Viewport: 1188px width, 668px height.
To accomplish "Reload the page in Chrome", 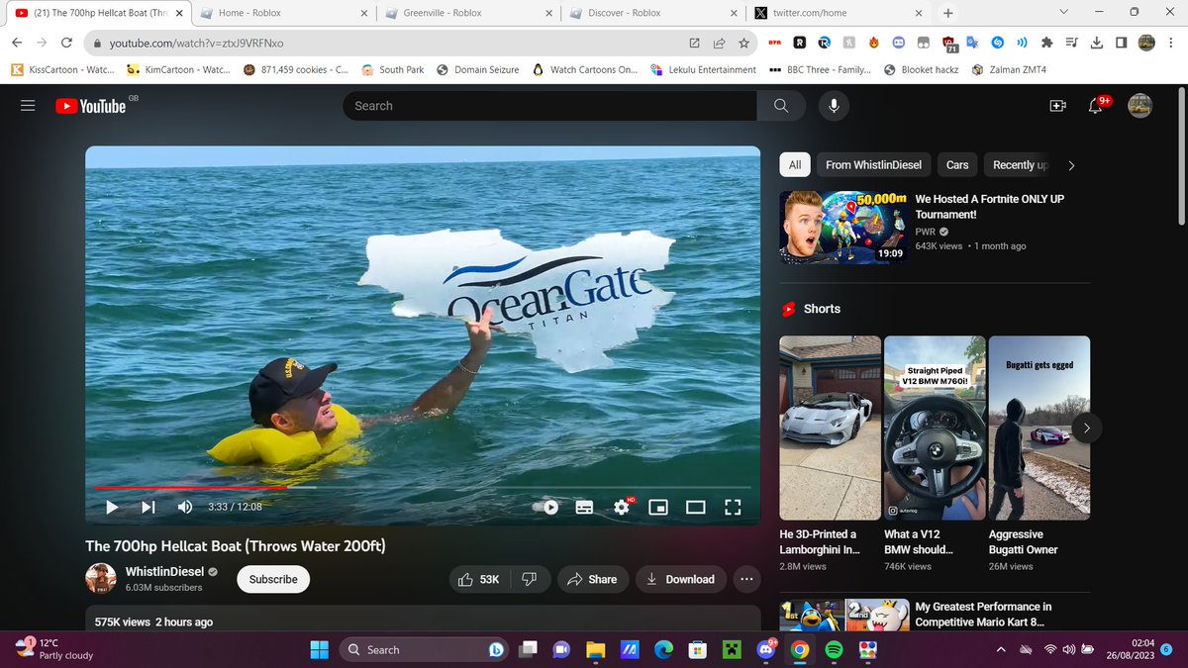I will [x=66, y=43].
